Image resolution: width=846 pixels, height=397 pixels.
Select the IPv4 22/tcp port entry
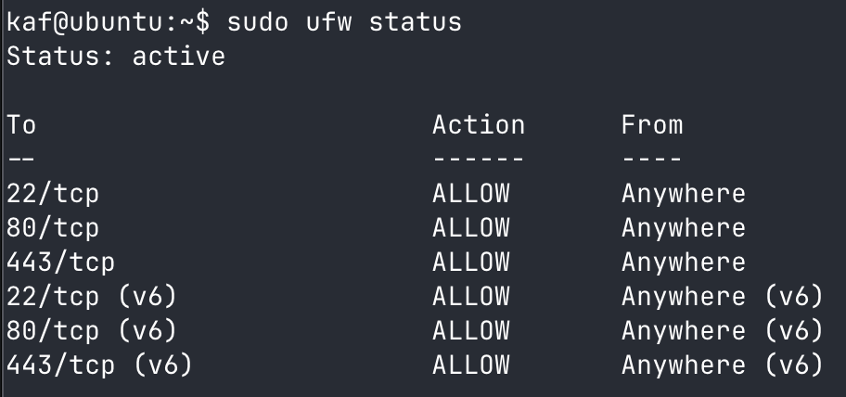coord(52,193)
